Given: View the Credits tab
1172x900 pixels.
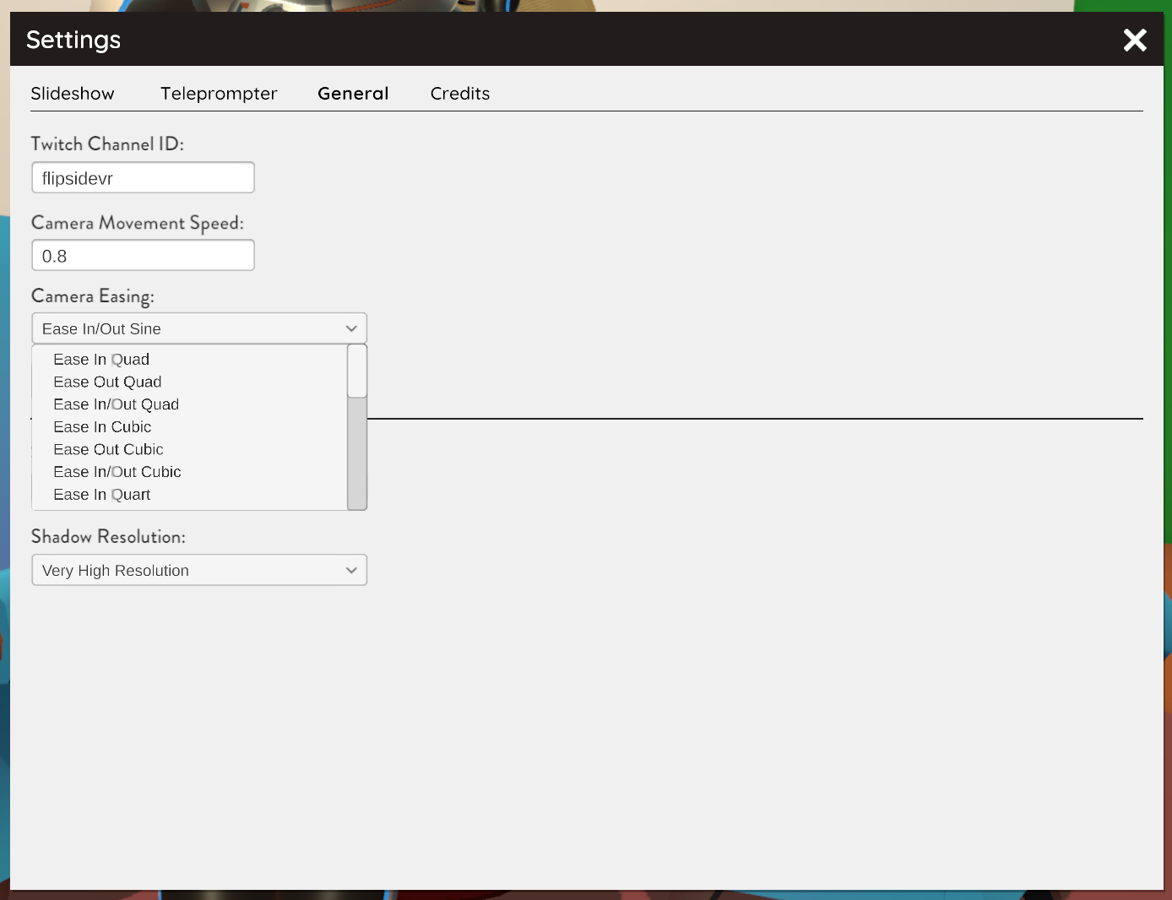Looking at the screenshot, I should pos(460,94).
